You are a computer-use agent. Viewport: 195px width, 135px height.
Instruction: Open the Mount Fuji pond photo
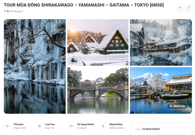pos(161,91)
